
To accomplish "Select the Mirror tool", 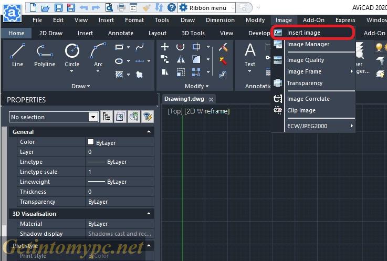I will 181,59.
